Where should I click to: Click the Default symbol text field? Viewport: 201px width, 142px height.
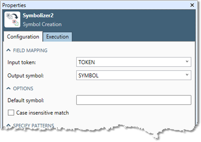click(x=134, y=100)
